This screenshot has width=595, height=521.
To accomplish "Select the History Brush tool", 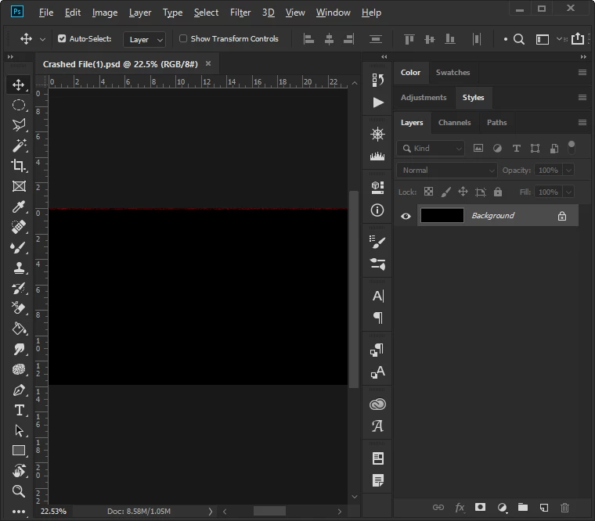I will [18, 288].
